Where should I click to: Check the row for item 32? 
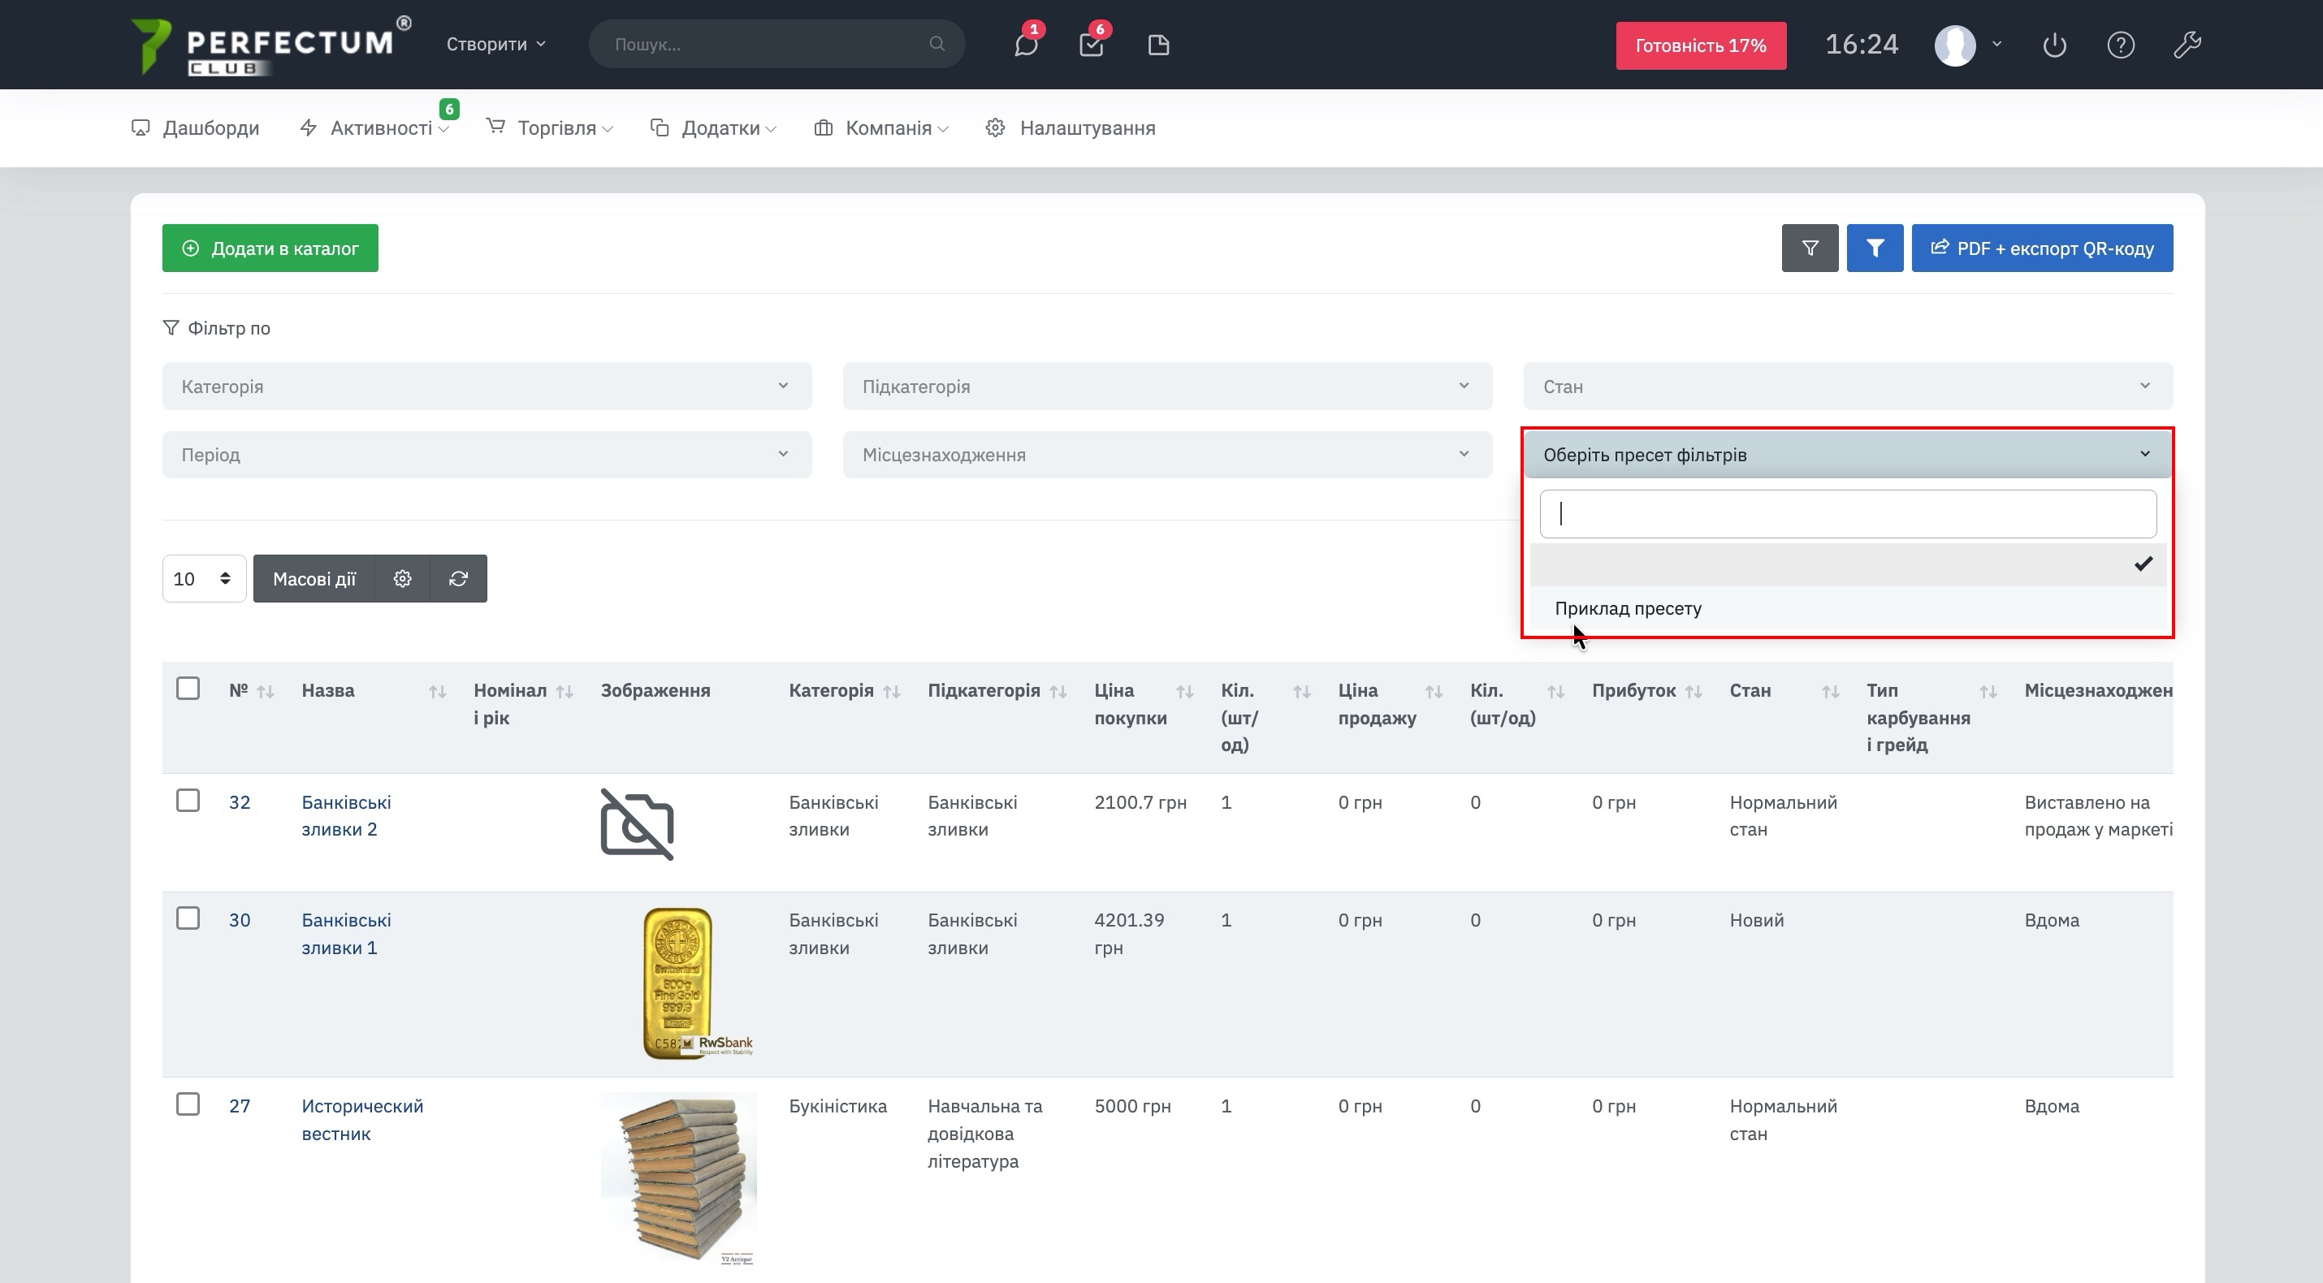coord(188,801)
